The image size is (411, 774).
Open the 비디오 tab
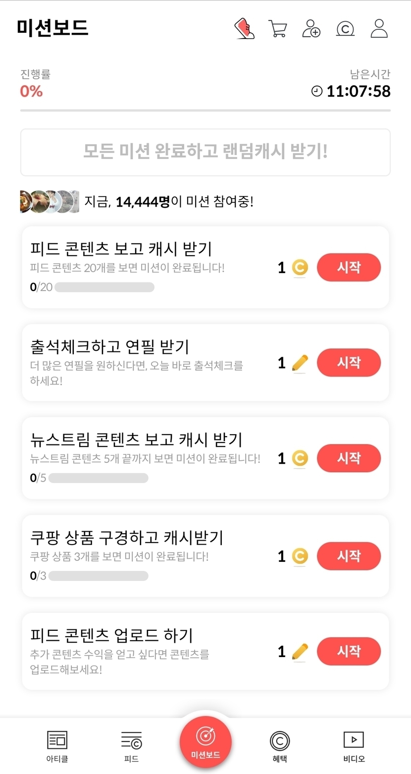354,745
